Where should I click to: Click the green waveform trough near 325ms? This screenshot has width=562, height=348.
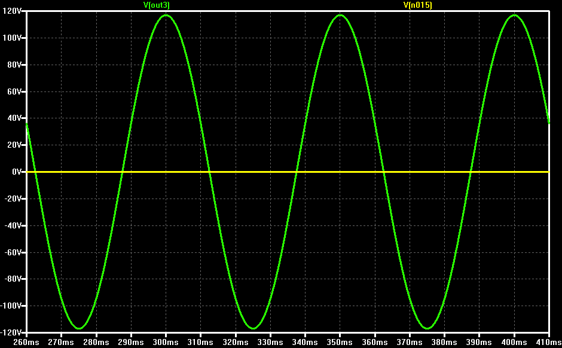click(x=253, y=328)
